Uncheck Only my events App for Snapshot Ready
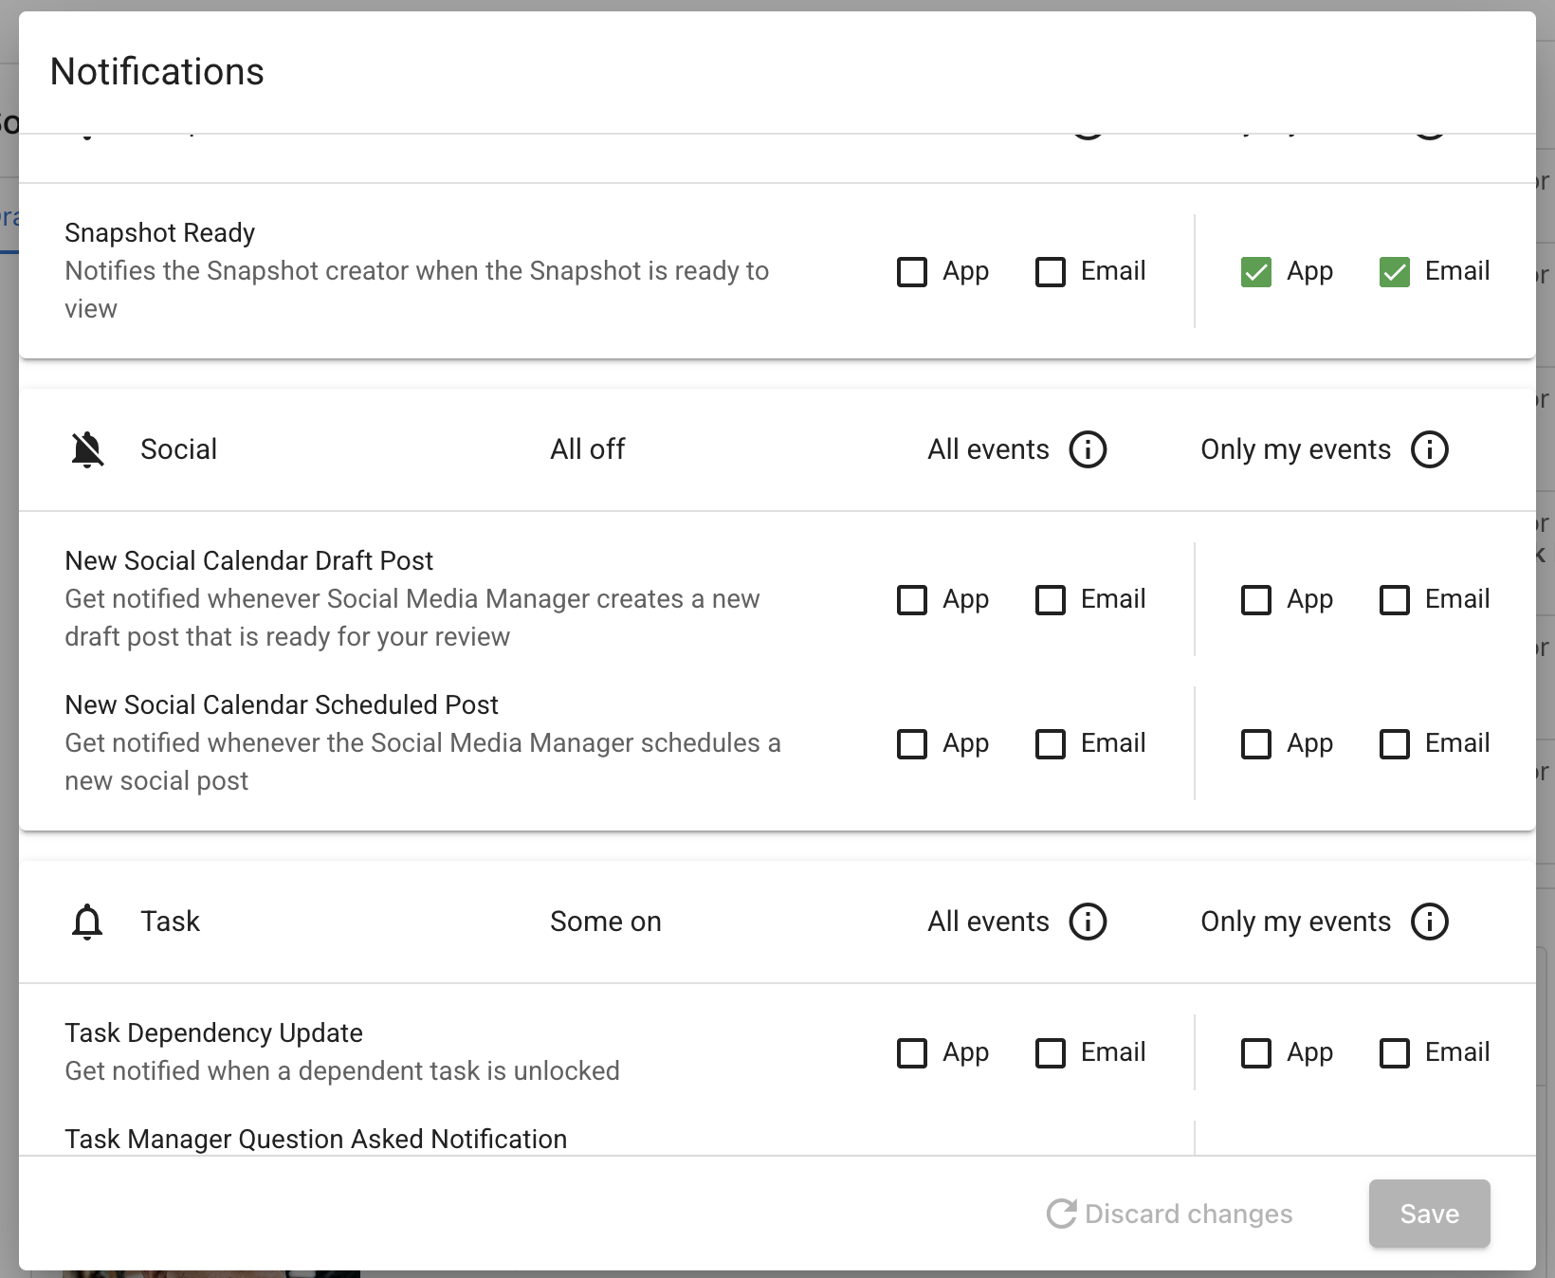Screen dimensions: 1555x1278 pyautogui.click(x=1256, y=272)
